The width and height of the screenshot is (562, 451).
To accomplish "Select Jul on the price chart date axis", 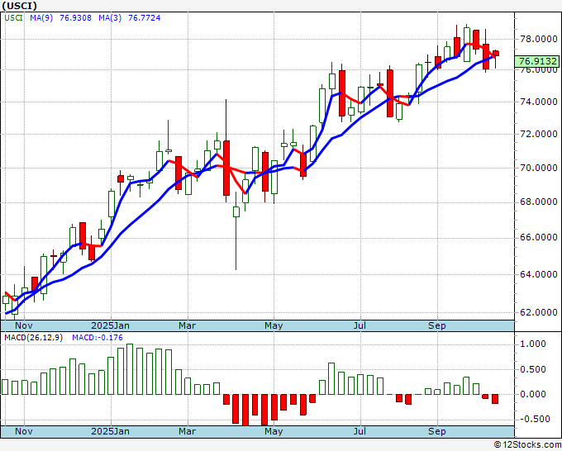I will click(x=360, y=325).
